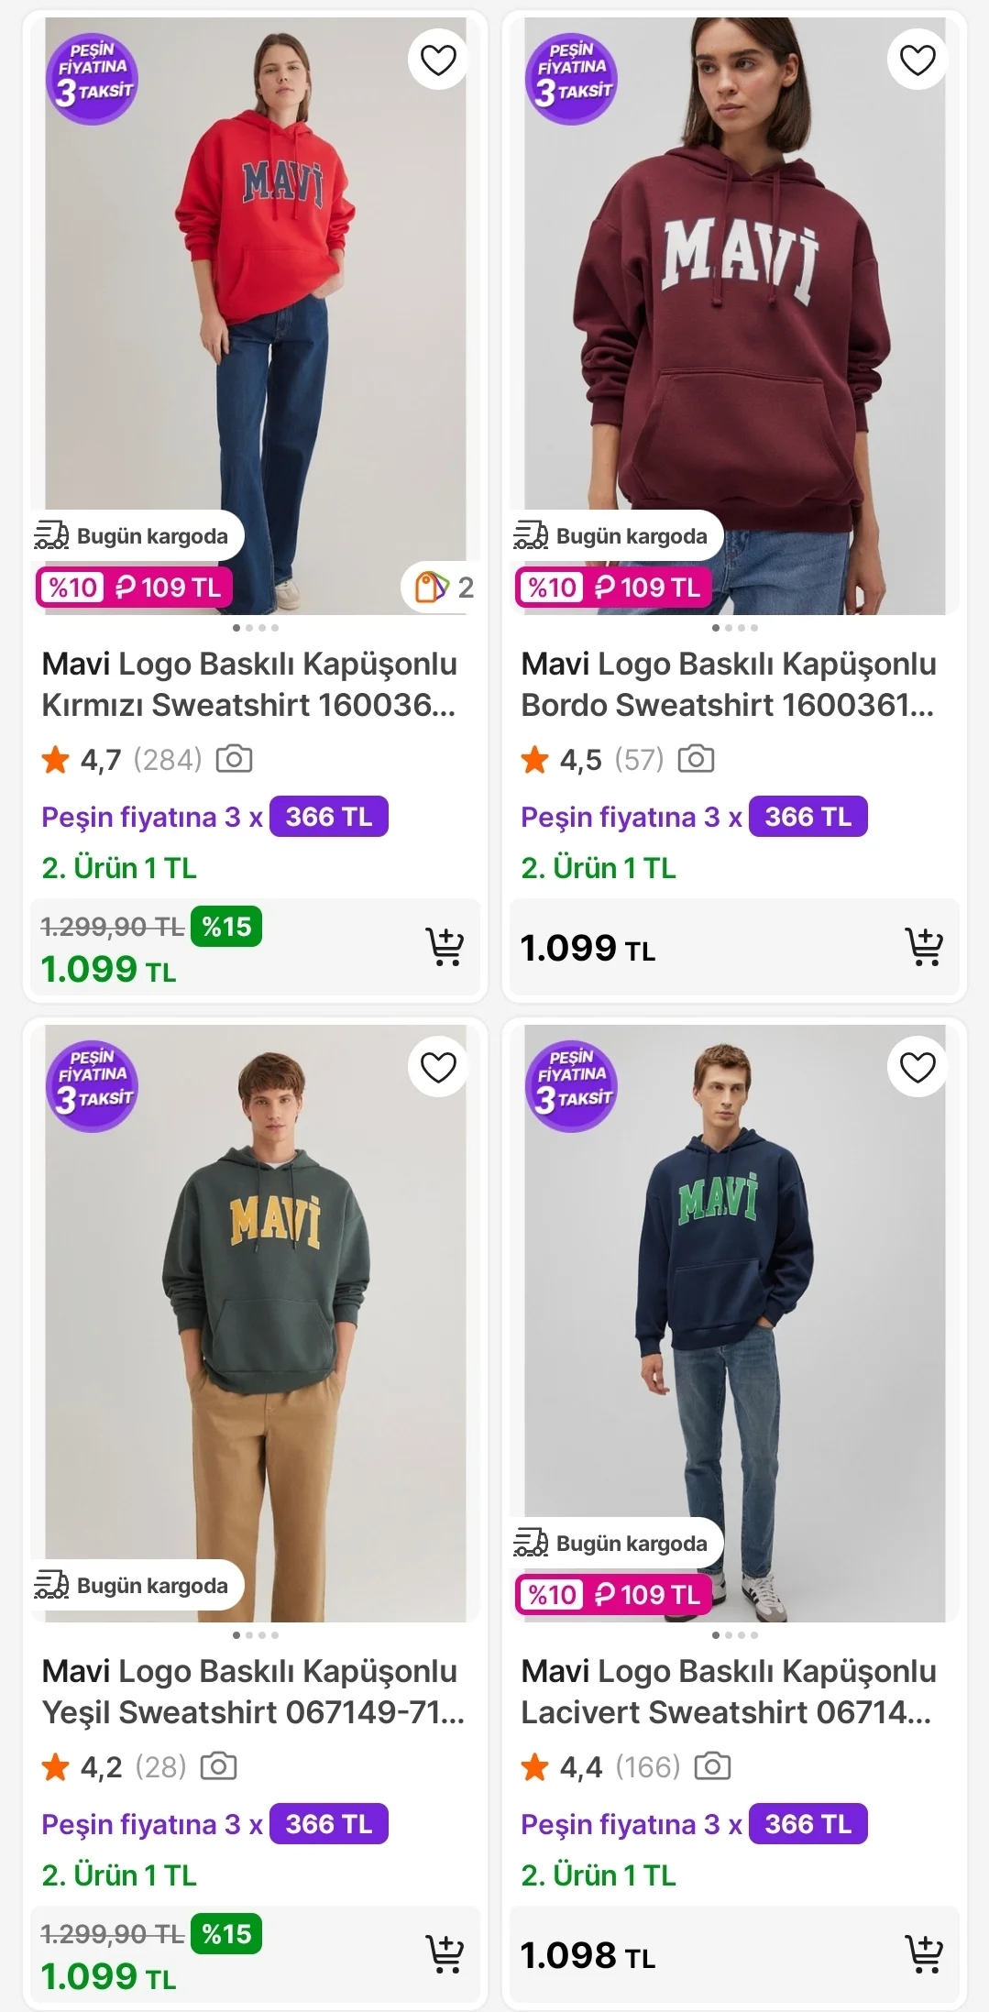Viewport: 989px width, 2012px height.
Task: Favorite the red Kırmızı sweatshirt with heart
Action: tap(438, 60)
